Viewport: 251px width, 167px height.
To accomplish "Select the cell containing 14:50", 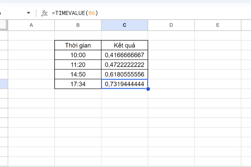I will point(78,74).
